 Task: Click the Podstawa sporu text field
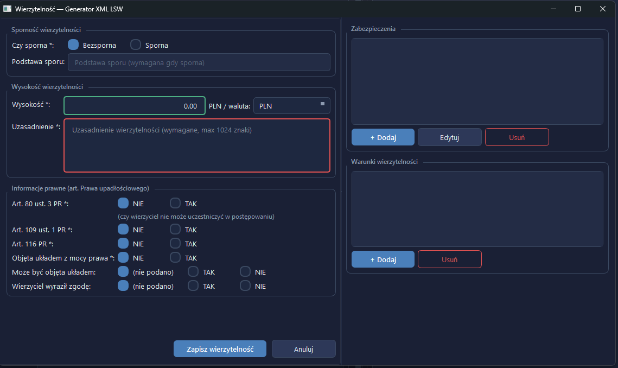(199, 62)
